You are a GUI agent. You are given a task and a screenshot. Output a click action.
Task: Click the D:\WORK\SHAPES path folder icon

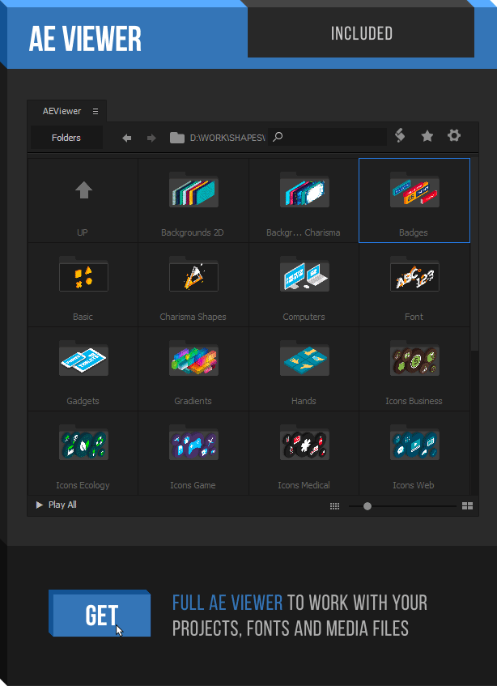177,138
